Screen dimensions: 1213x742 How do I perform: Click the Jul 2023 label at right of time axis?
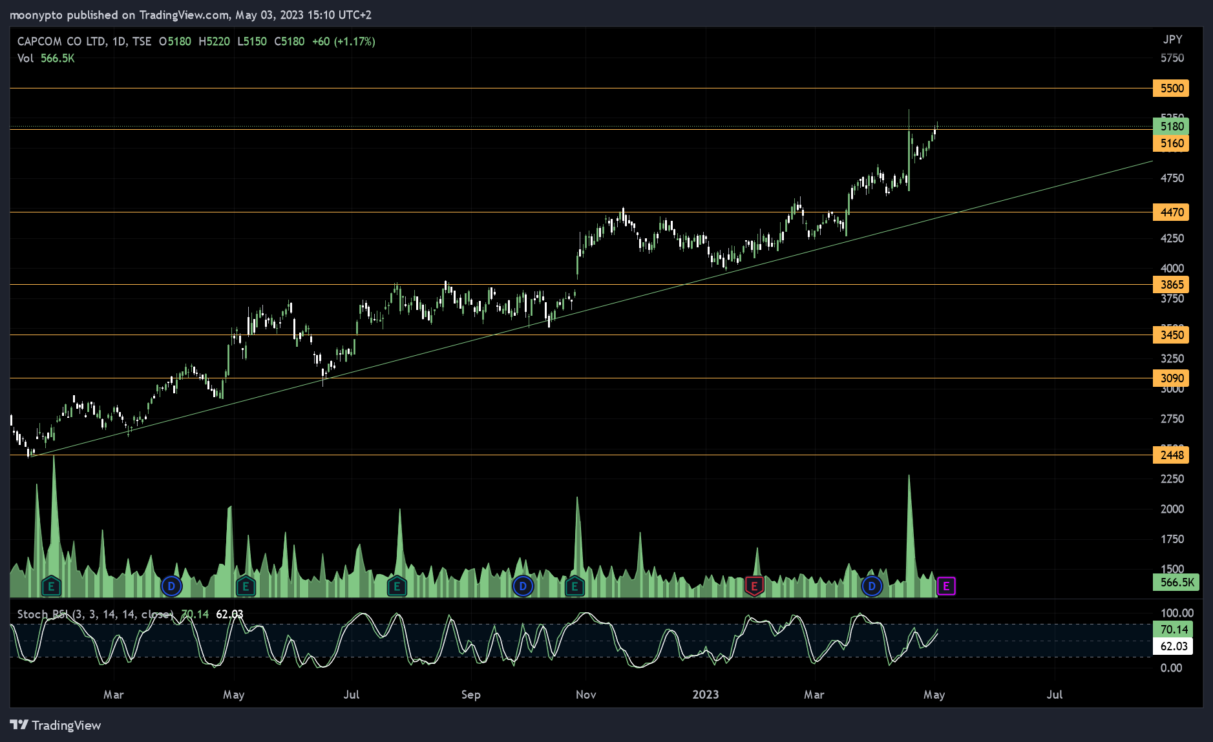pos(1054,694)
